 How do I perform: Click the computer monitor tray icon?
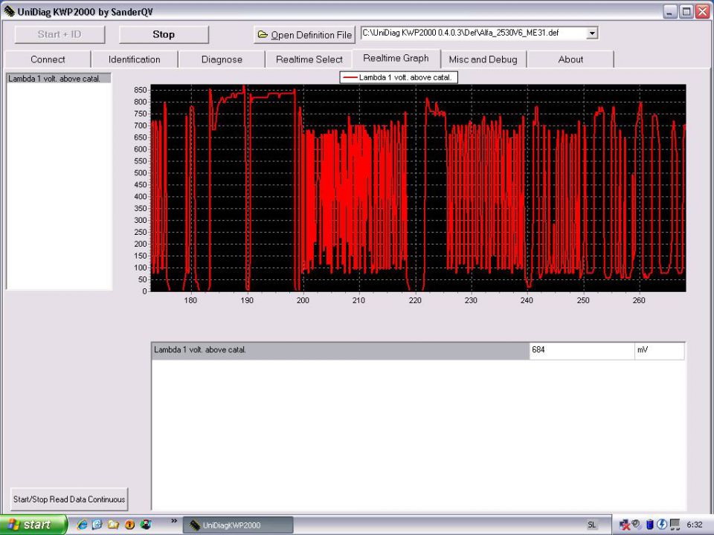[x=675, y=525]
